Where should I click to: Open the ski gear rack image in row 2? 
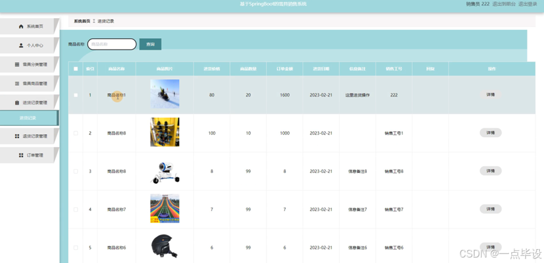[165, 132]
